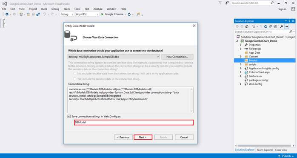Click the Next > button

click(143, 137)
